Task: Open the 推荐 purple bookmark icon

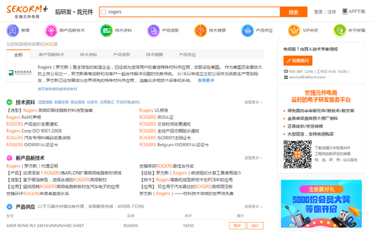Action: (12, 30)
